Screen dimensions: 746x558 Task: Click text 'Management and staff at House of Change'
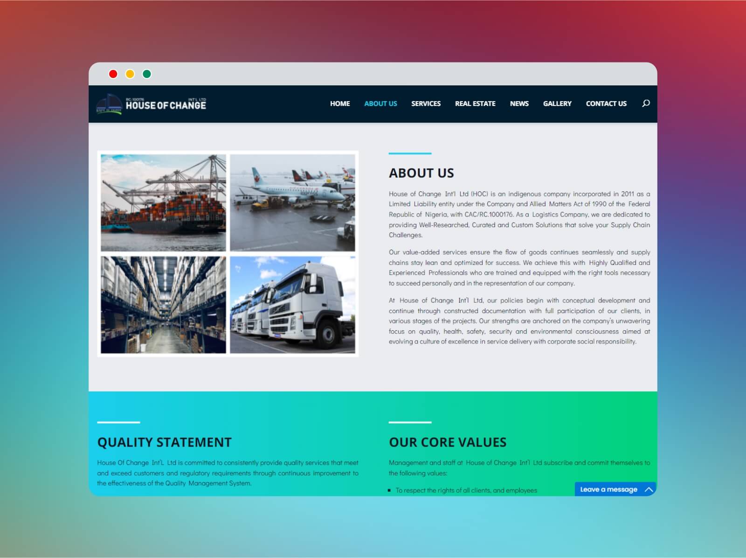click(519, 468)
